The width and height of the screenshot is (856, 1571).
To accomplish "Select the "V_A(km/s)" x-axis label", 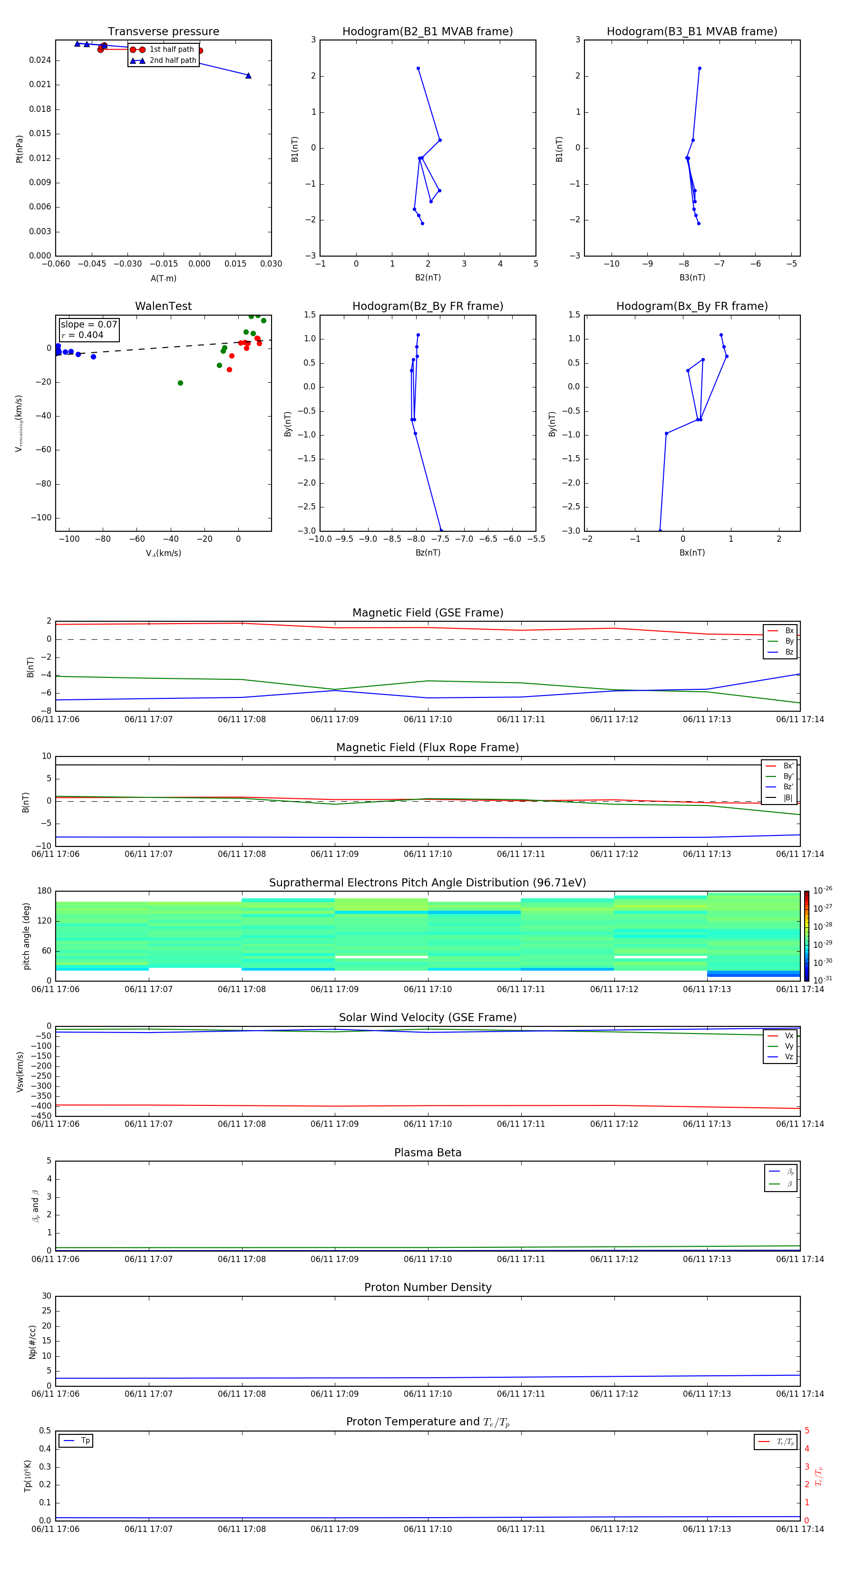I will 163,553.
